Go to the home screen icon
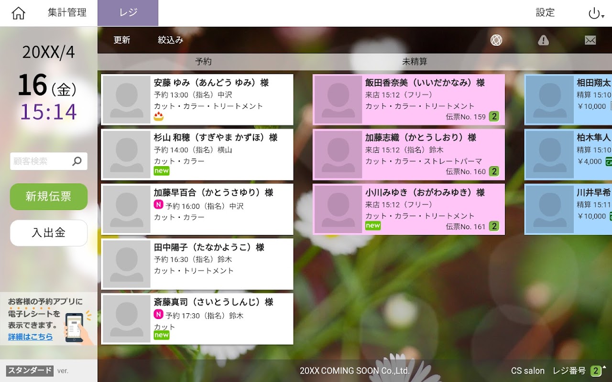The width and height of the screenshot is (612, 382). tap(18, 13)
